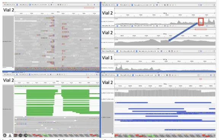Click home icon in top-left Vial 2 toolbar
The height and width of the screenshot is (140, 219).
pyautogui.click(x=51, y=5)
